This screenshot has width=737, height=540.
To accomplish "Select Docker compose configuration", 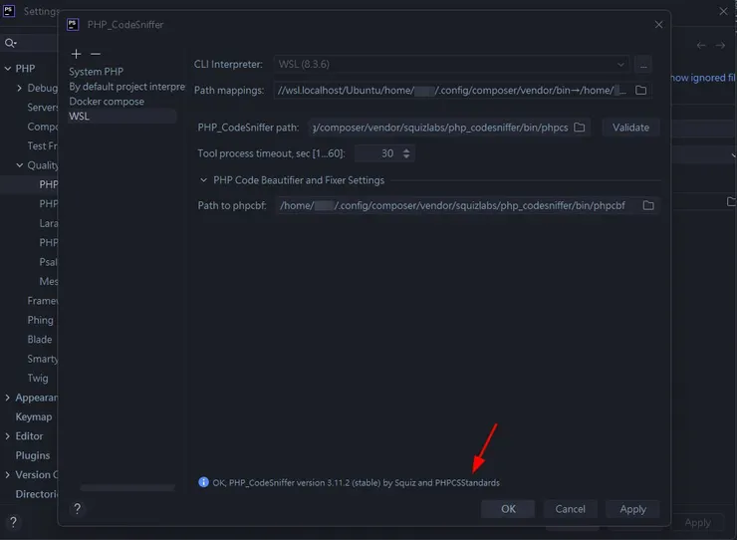I will [x=107, y=102].
